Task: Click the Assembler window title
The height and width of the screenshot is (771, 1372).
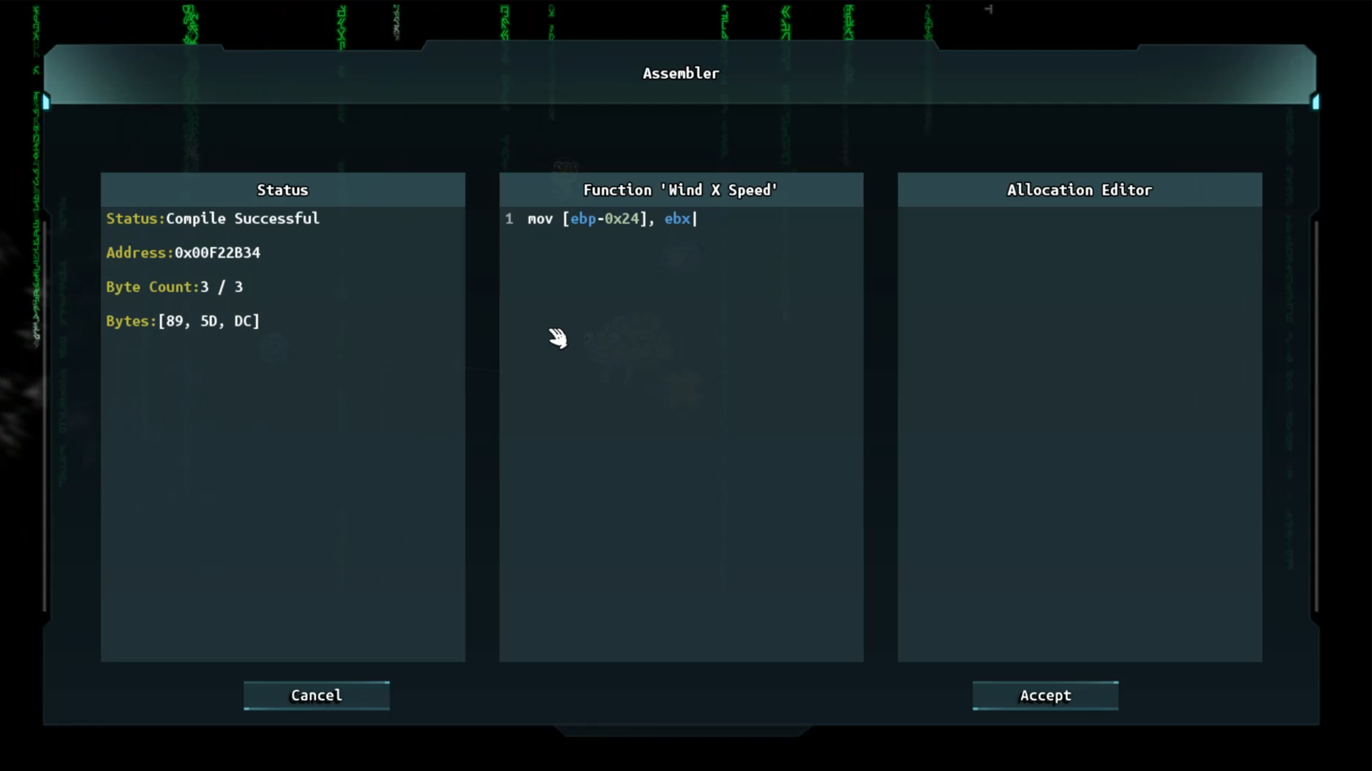Action: pos(680,74)
